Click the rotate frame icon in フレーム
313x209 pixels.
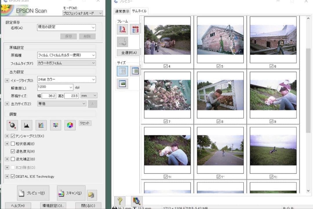tap(122, 29)
